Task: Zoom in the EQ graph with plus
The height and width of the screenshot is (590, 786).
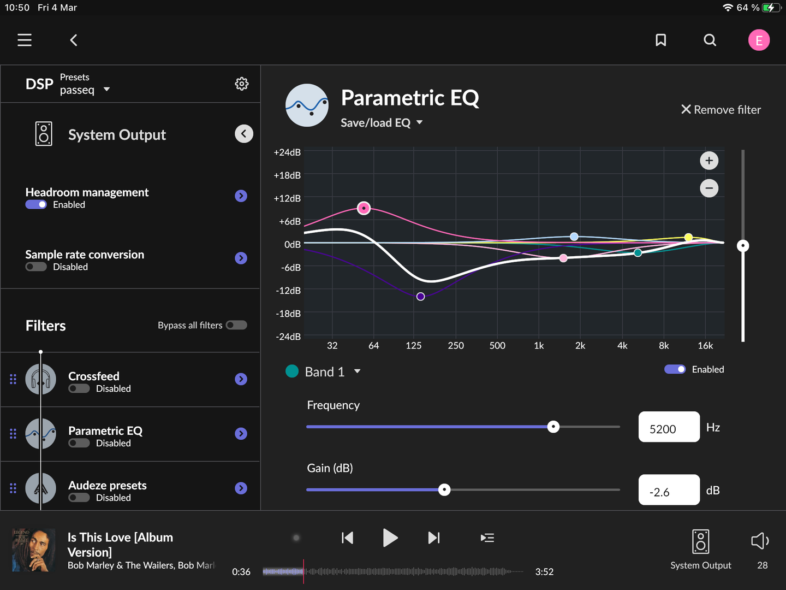Action: coord(709,161)
